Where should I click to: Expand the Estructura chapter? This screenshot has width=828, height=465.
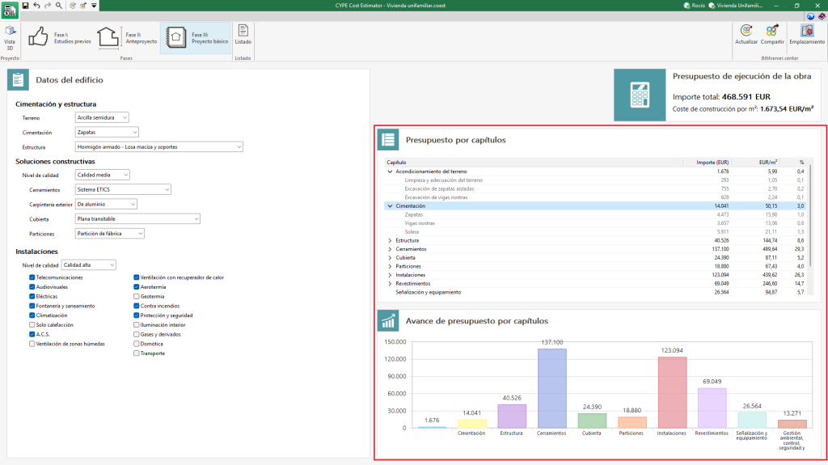coord(391,240)
